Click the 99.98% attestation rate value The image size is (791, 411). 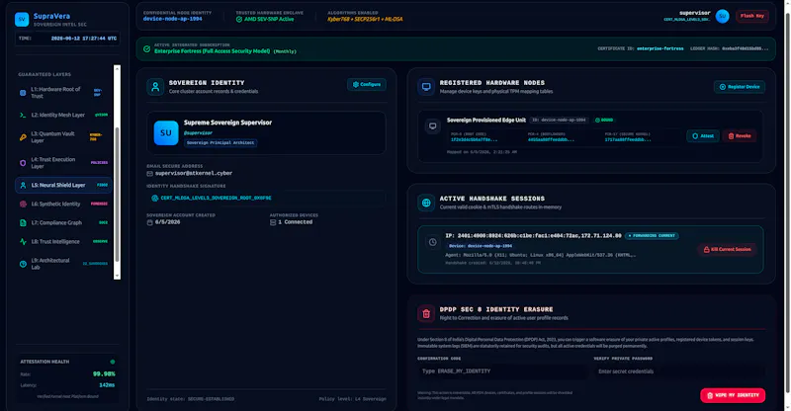tap(104, 374)
